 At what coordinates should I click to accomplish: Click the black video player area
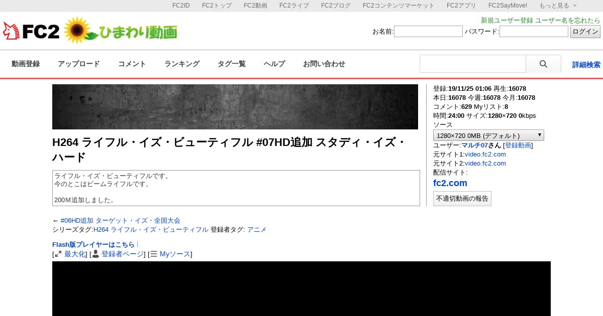pos(301,288)
